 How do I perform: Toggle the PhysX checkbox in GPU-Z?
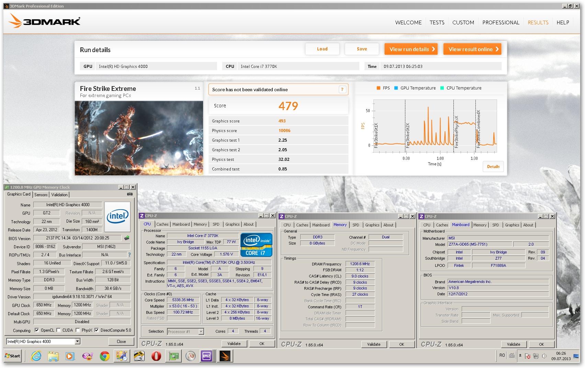pos(78,330)
